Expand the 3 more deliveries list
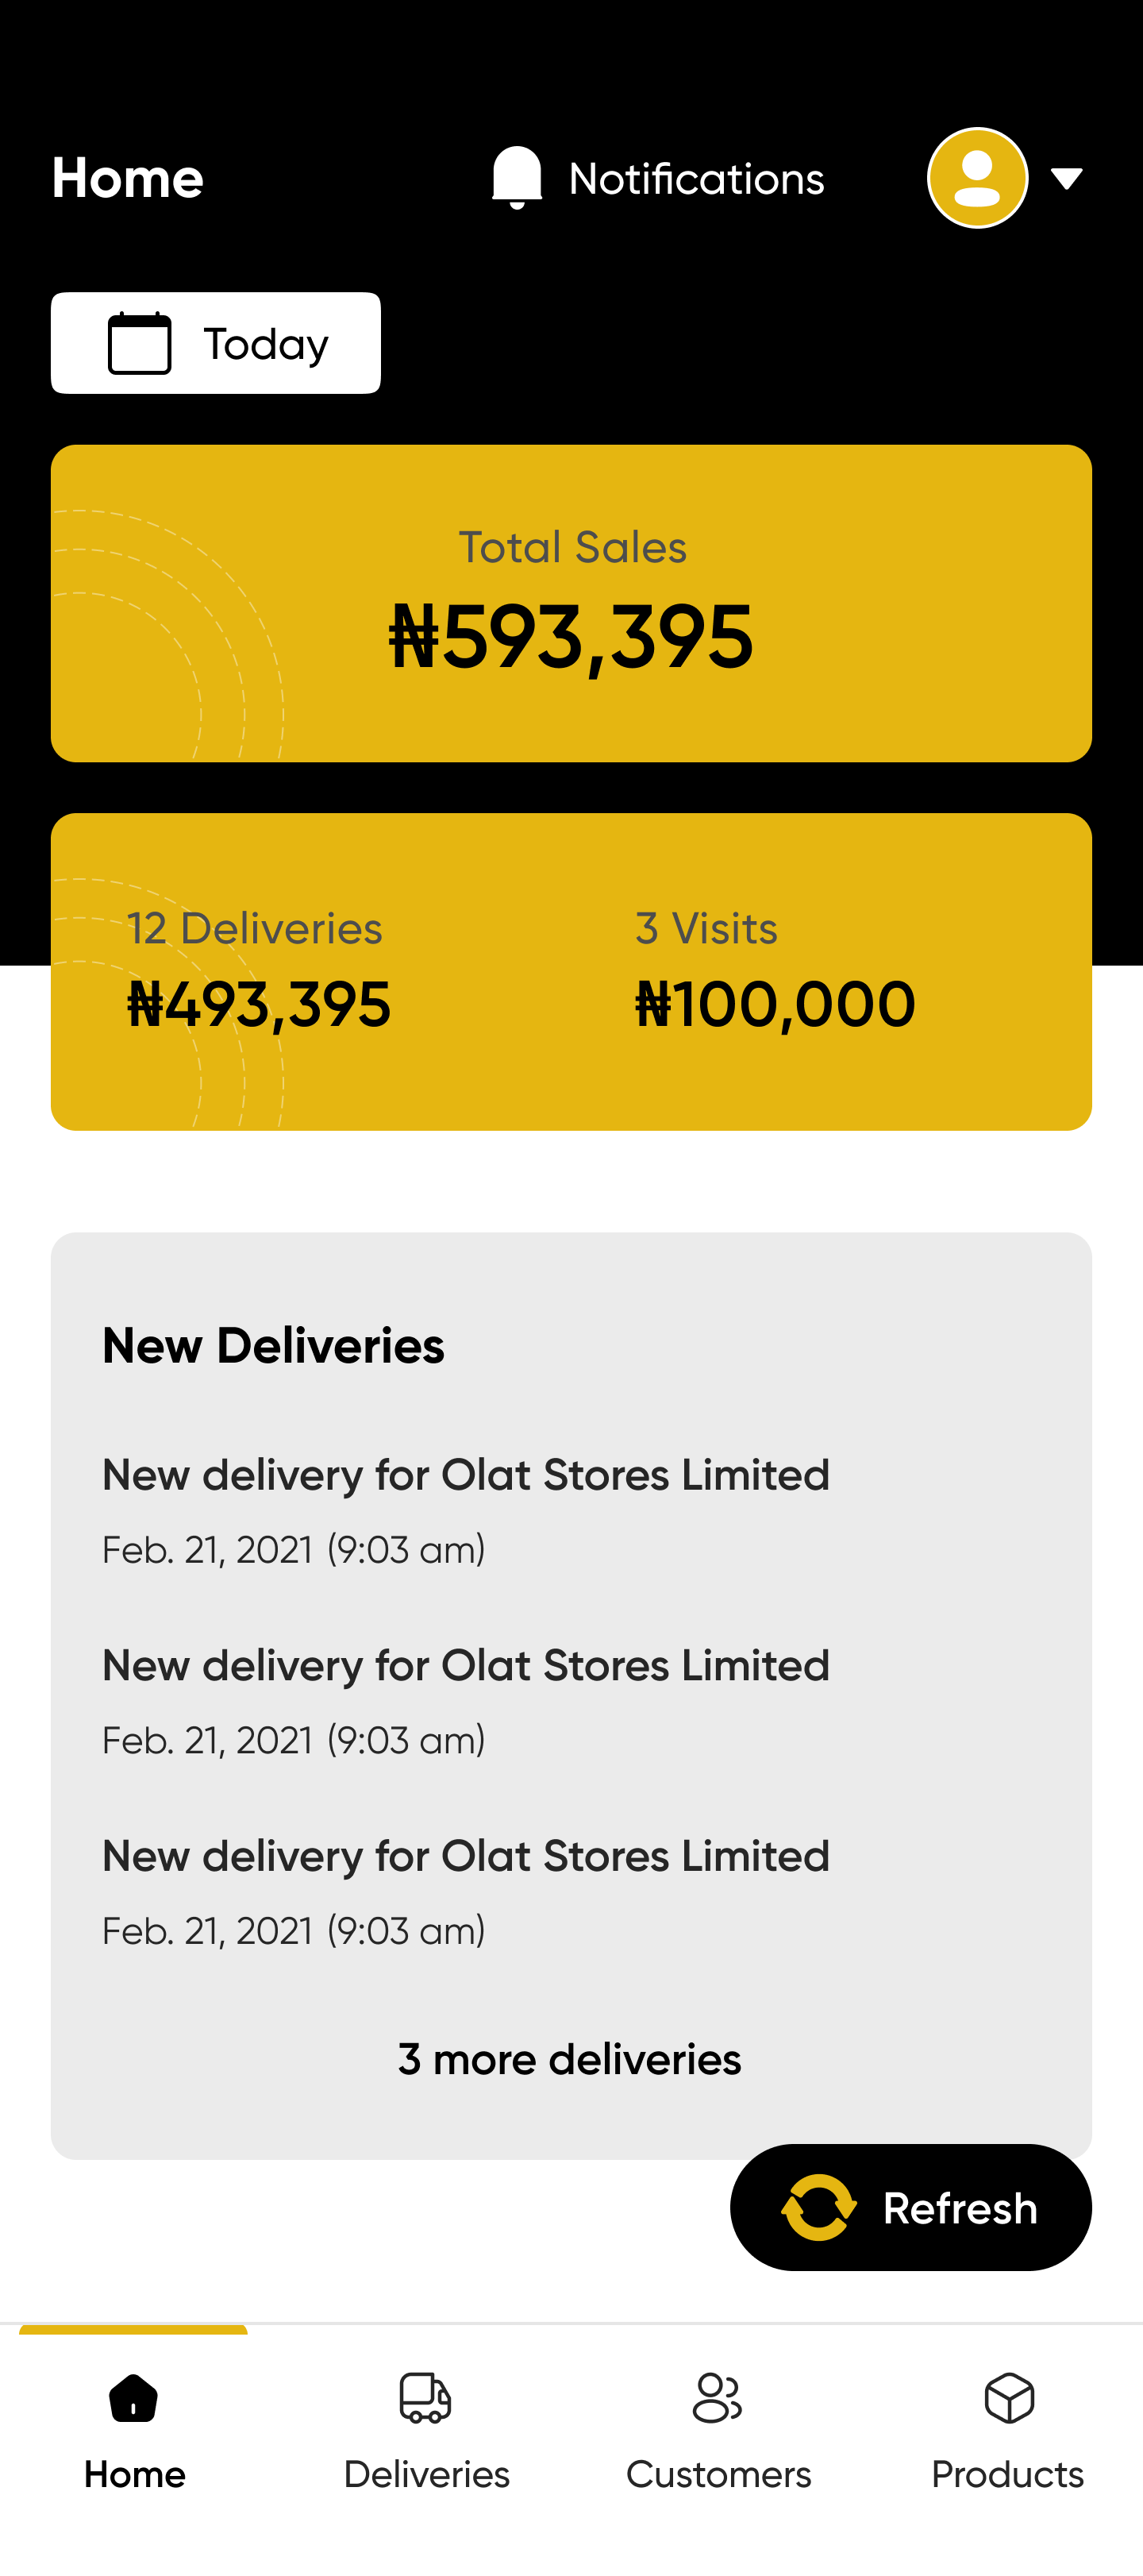Image resolution: width=1143 pixels, height=2576 pixels. click(570, 2060)
